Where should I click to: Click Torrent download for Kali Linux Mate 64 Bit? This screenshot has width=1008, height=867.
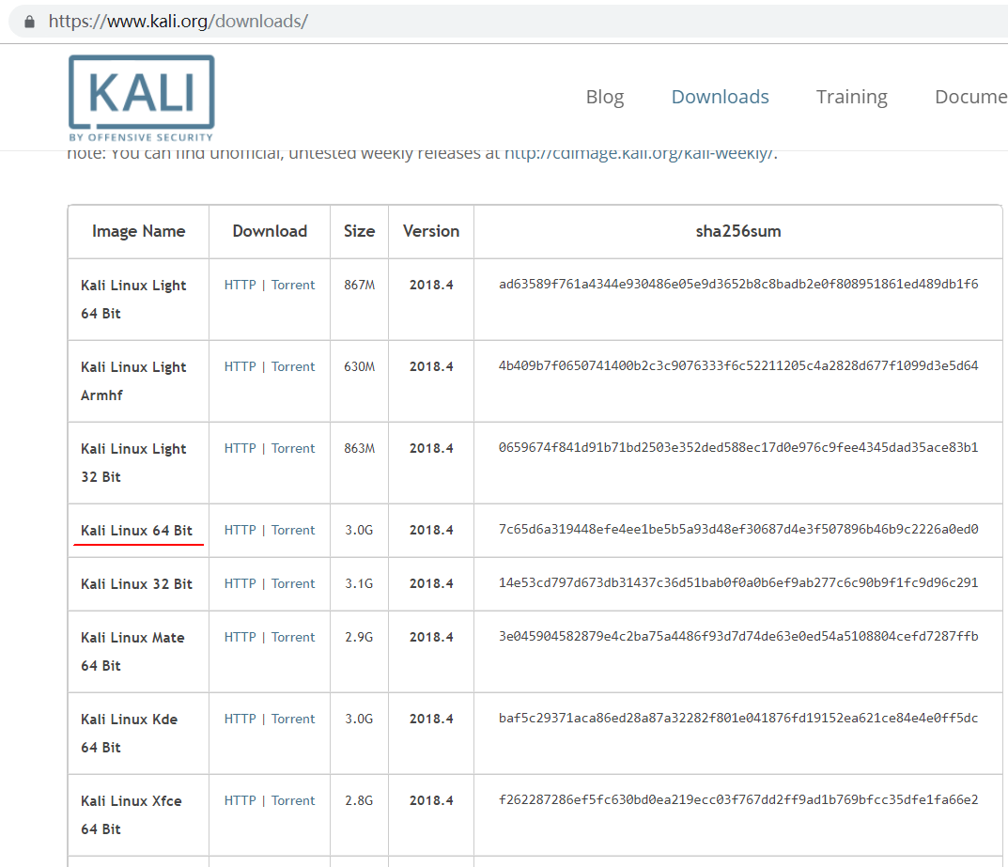click(293, 637)
